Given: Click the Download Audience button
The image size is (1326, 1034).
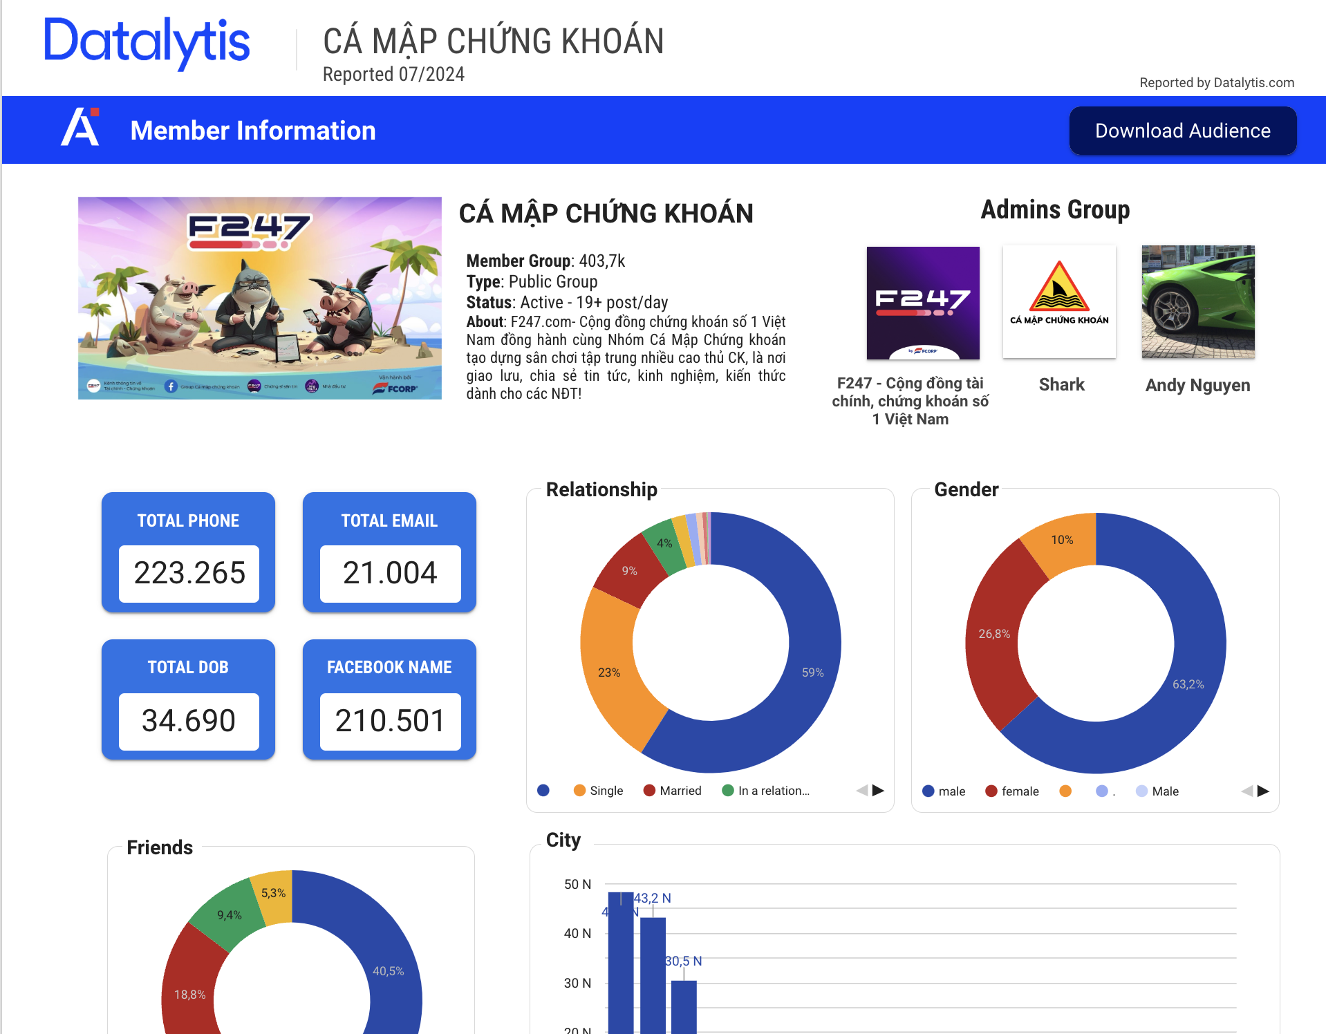Looking at the screenshot, I should [1182, 131].
